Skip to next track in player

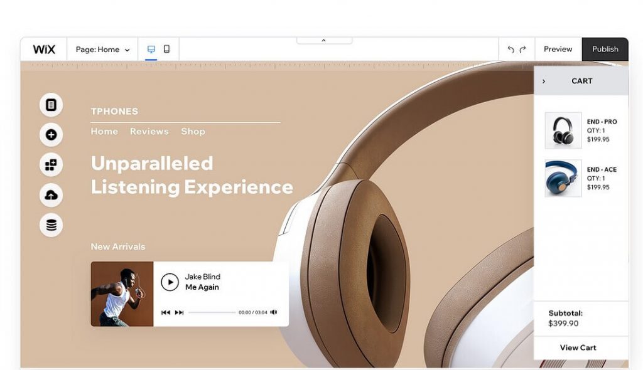179,312
